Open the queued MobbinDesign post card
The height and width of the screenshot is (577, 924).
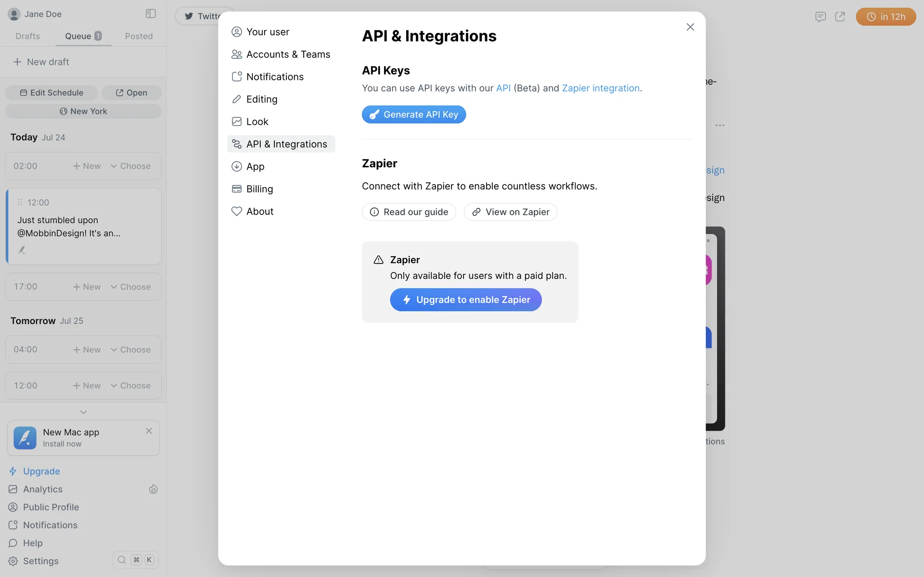[x=83, y=226]
